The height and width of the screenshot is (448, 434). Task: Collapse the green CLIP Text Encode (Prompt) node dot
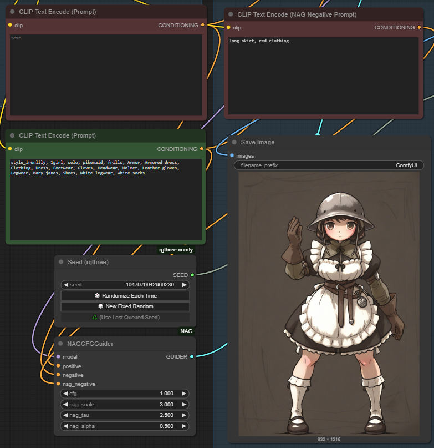click(x=12, y=135)
